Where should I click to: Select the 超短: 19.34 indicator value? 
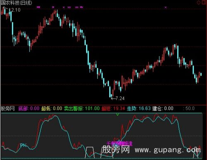(113, 108)
